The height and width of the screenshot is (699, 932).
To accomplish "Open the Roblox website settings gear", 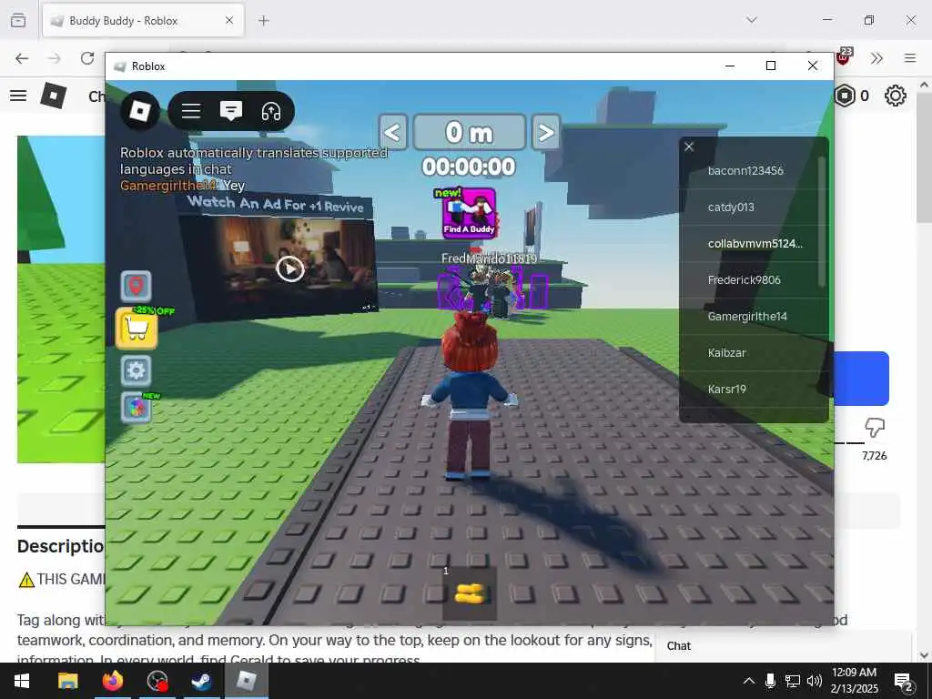I will pyautogui.click(x=896, y=96).
